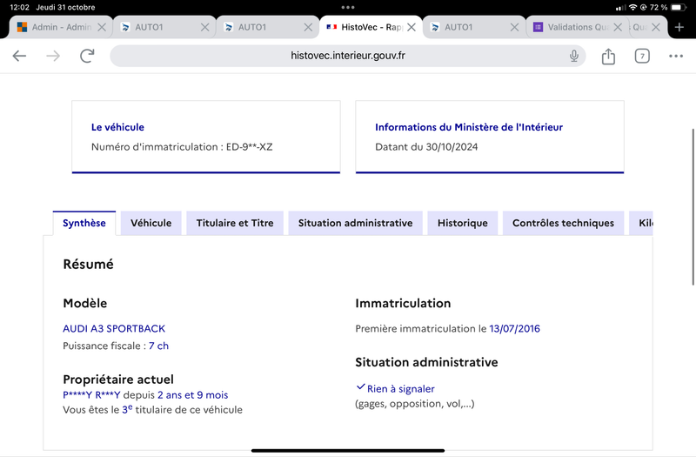Click owner name P****Y R***Y
Image resolution: width=696 pixels, height=457 pixels.
click(x=91, y=395)
